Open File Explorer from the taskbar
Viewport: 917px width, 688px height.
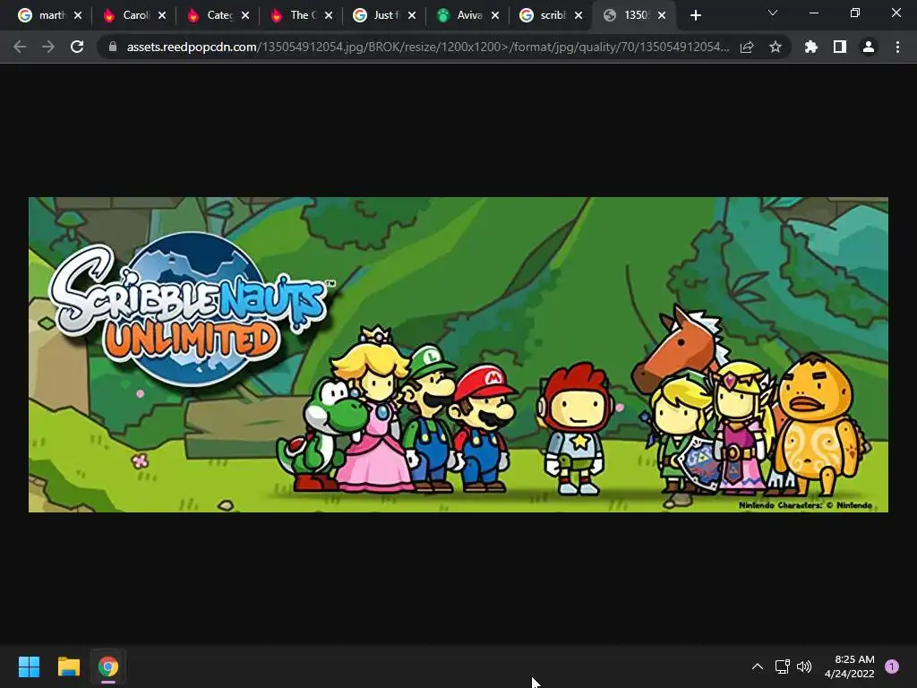(68, 666)
